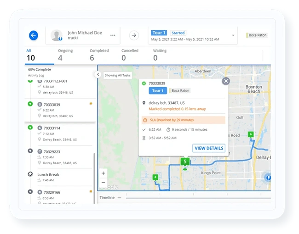Image resolution: width=299 pixels, height=234 pixels.
Task: Open John Michael Doe's profile avatar
Action: tap(57, 35)
